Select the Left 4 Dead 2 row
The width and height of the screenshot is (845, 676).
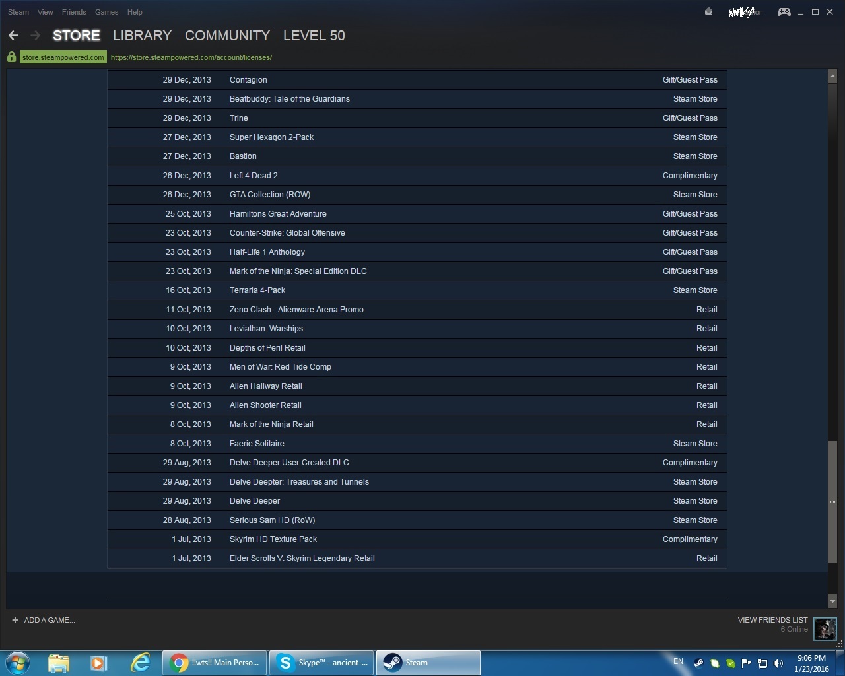(417, 176)
